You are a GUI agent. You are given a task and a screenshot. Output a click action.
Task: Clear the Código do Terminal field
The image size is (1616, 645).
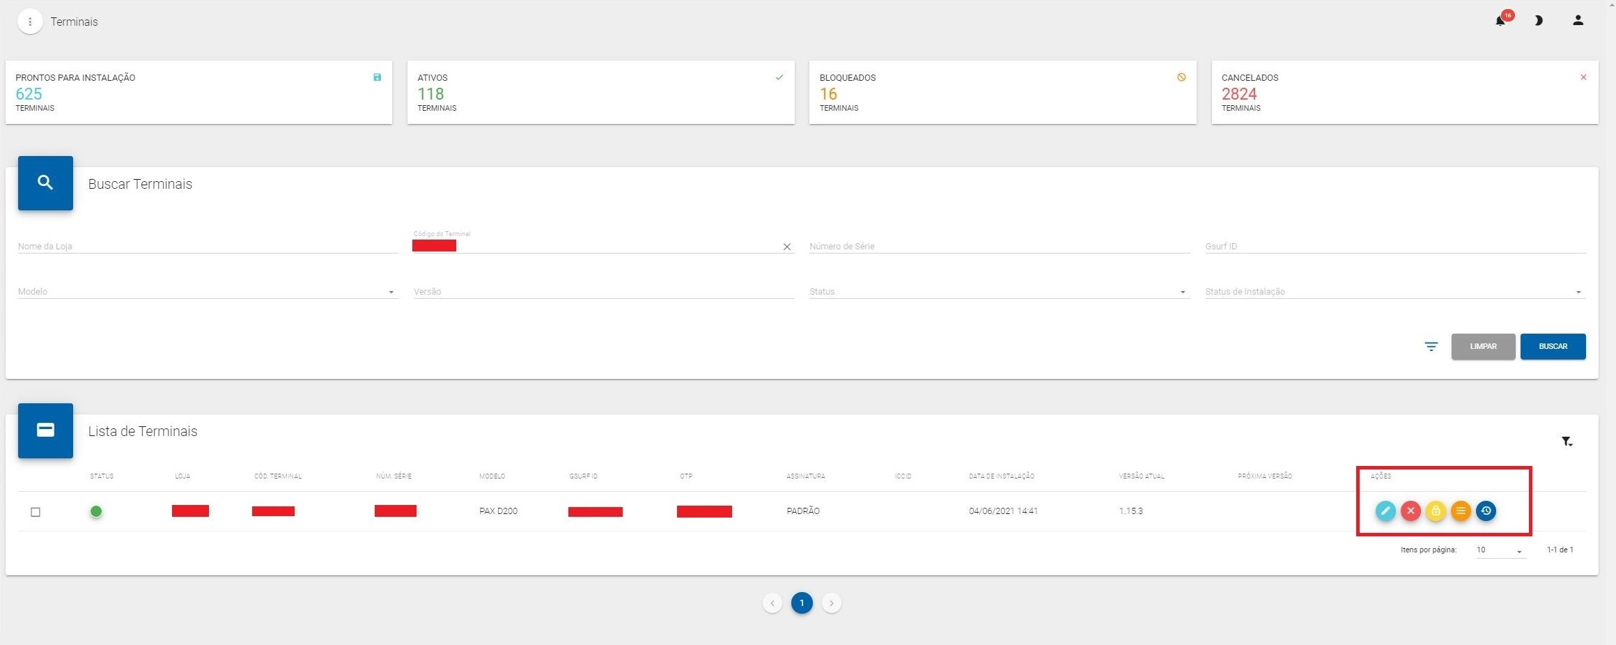point(787,247)
